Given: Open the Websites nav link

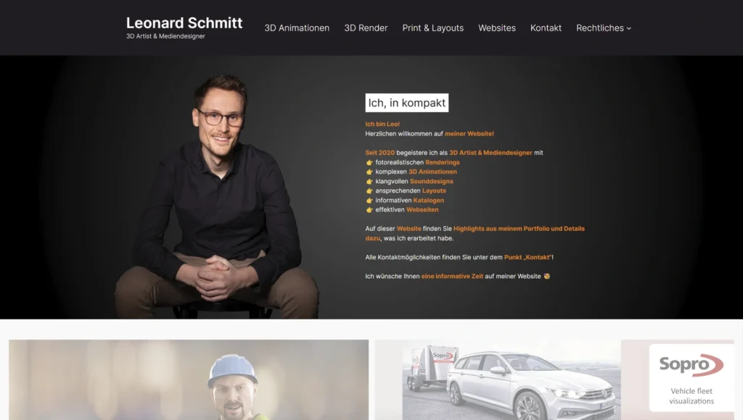Looking at the screenshot, I should 496,28.
